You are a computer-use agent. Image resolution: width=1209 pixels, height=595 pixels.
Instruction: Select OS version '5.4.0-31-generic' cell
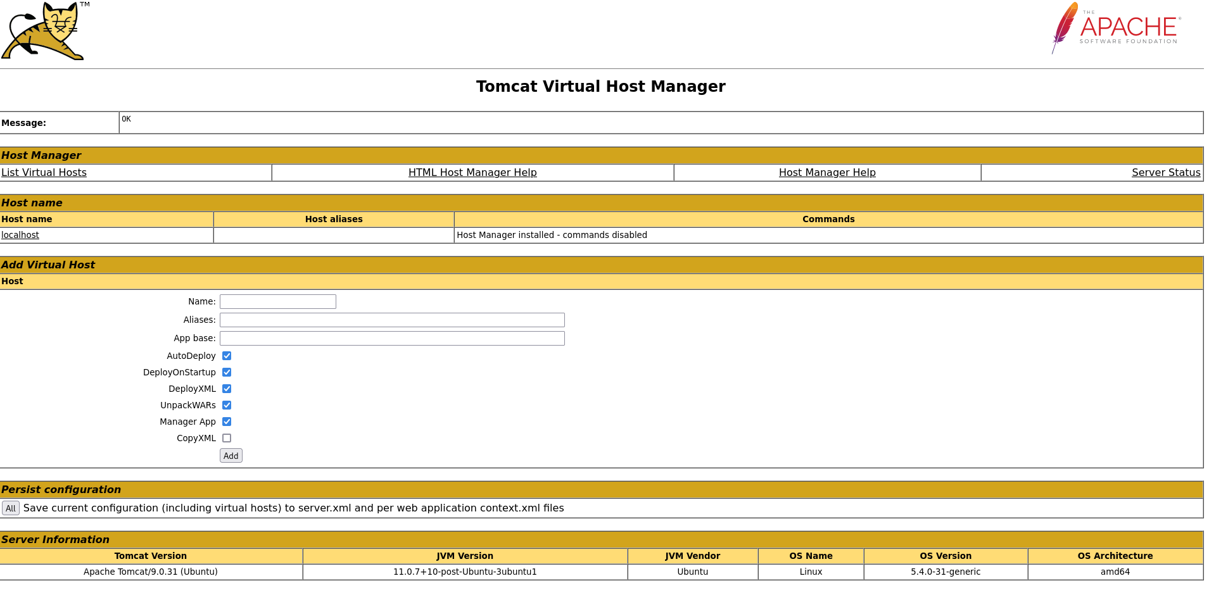[x=946, y=572]
